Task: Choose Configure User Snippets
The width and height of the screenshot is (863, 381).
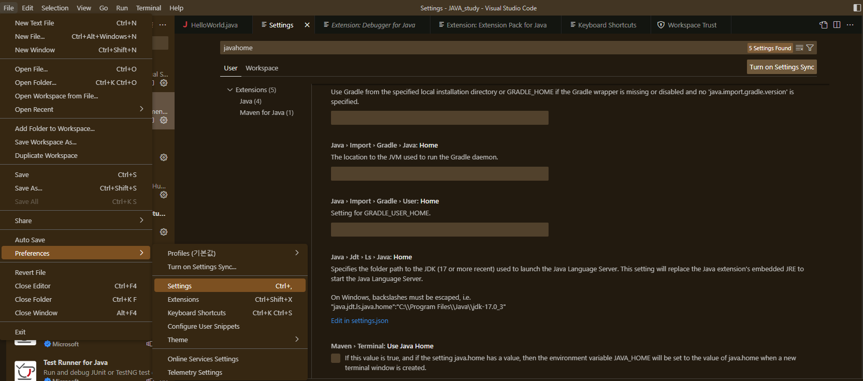Action: click(230, 326)
